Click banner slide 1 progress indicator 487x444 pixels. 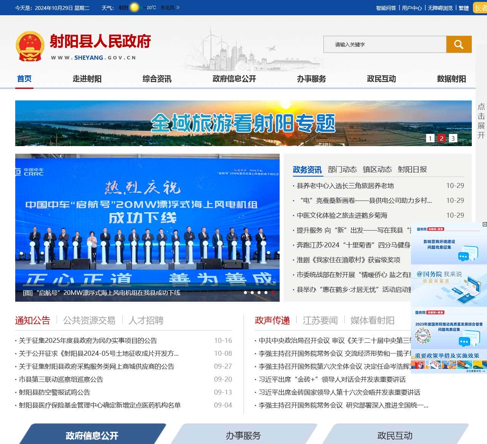[x=430, y=139]
